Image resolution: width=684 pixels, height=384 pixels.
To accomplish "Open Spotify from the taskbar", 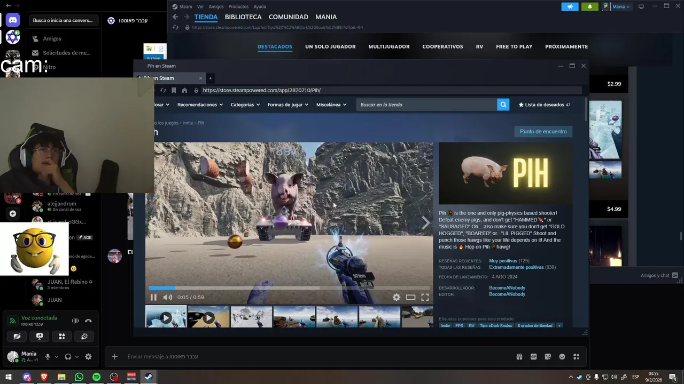I will [x=96, y=377].
